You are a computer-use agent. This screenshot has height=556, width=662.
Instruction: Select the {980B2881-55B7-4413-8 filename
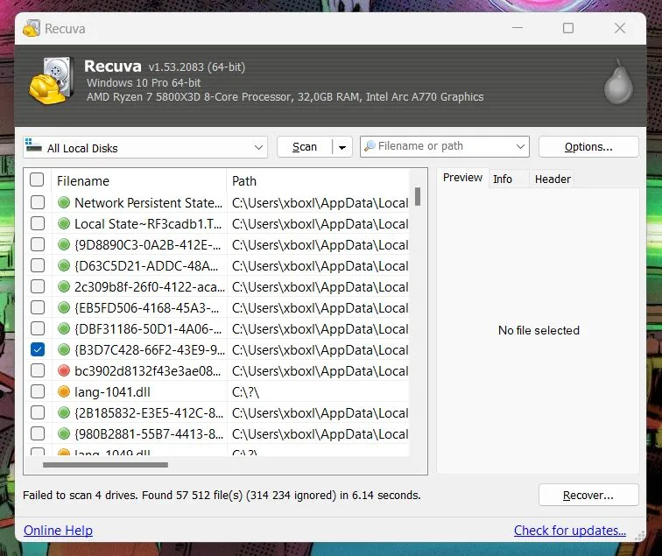149,433
